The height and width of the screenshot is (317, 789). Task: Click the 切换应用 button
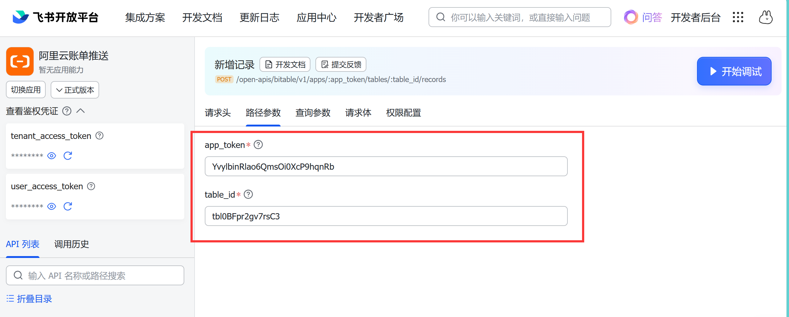point(26,90)
